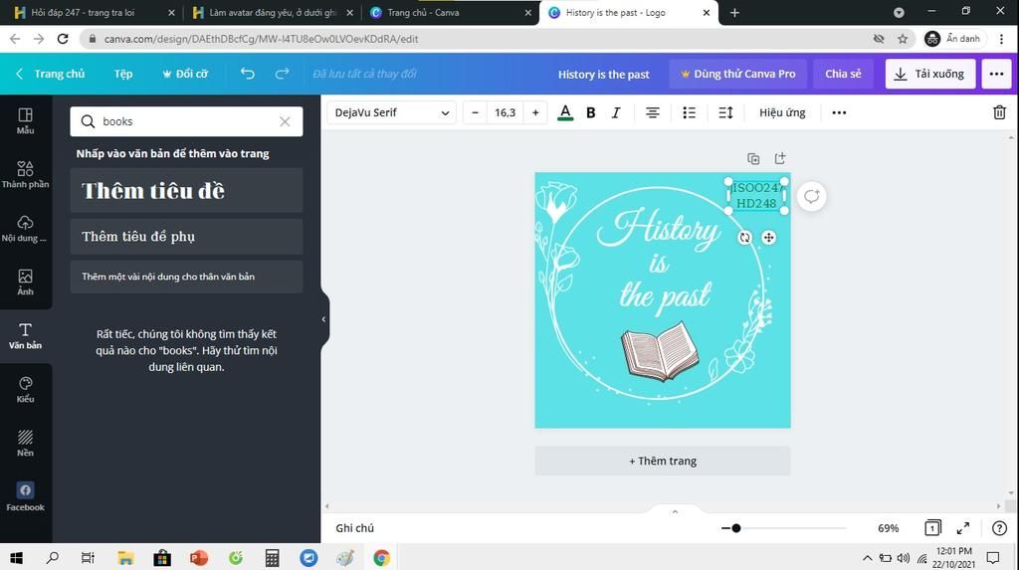
Task: Click the move handle near the text box
Action: click(x=769, y=238)
